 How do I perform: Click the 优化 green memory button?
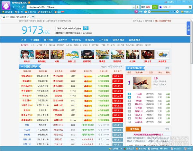coord(155,7)
